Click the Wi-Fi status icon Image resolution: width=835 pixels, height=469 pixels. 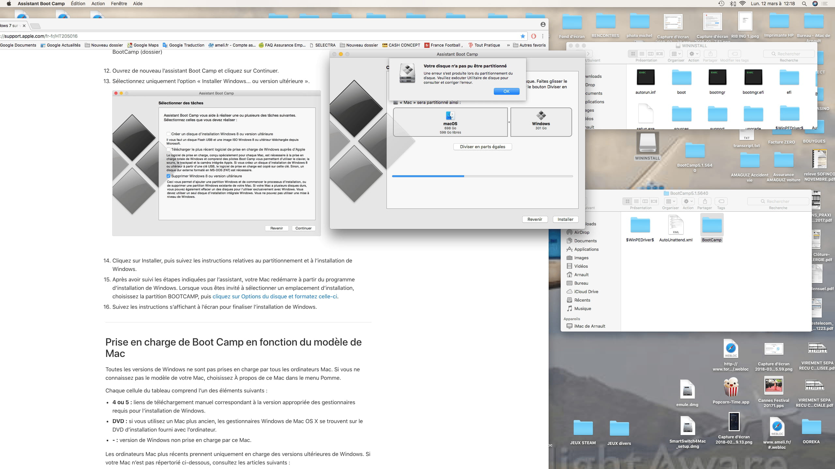coord(743,4)
